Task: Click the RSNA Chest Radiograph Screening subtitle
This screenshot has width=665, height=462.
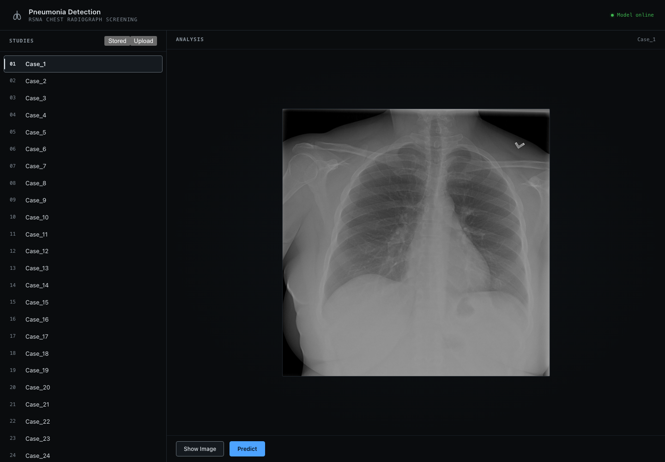Action: [x=83, y=20]
